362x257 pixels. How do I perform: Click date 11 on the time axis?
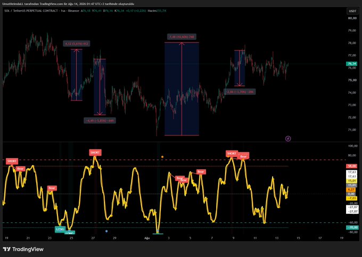[x=255, y=238]
